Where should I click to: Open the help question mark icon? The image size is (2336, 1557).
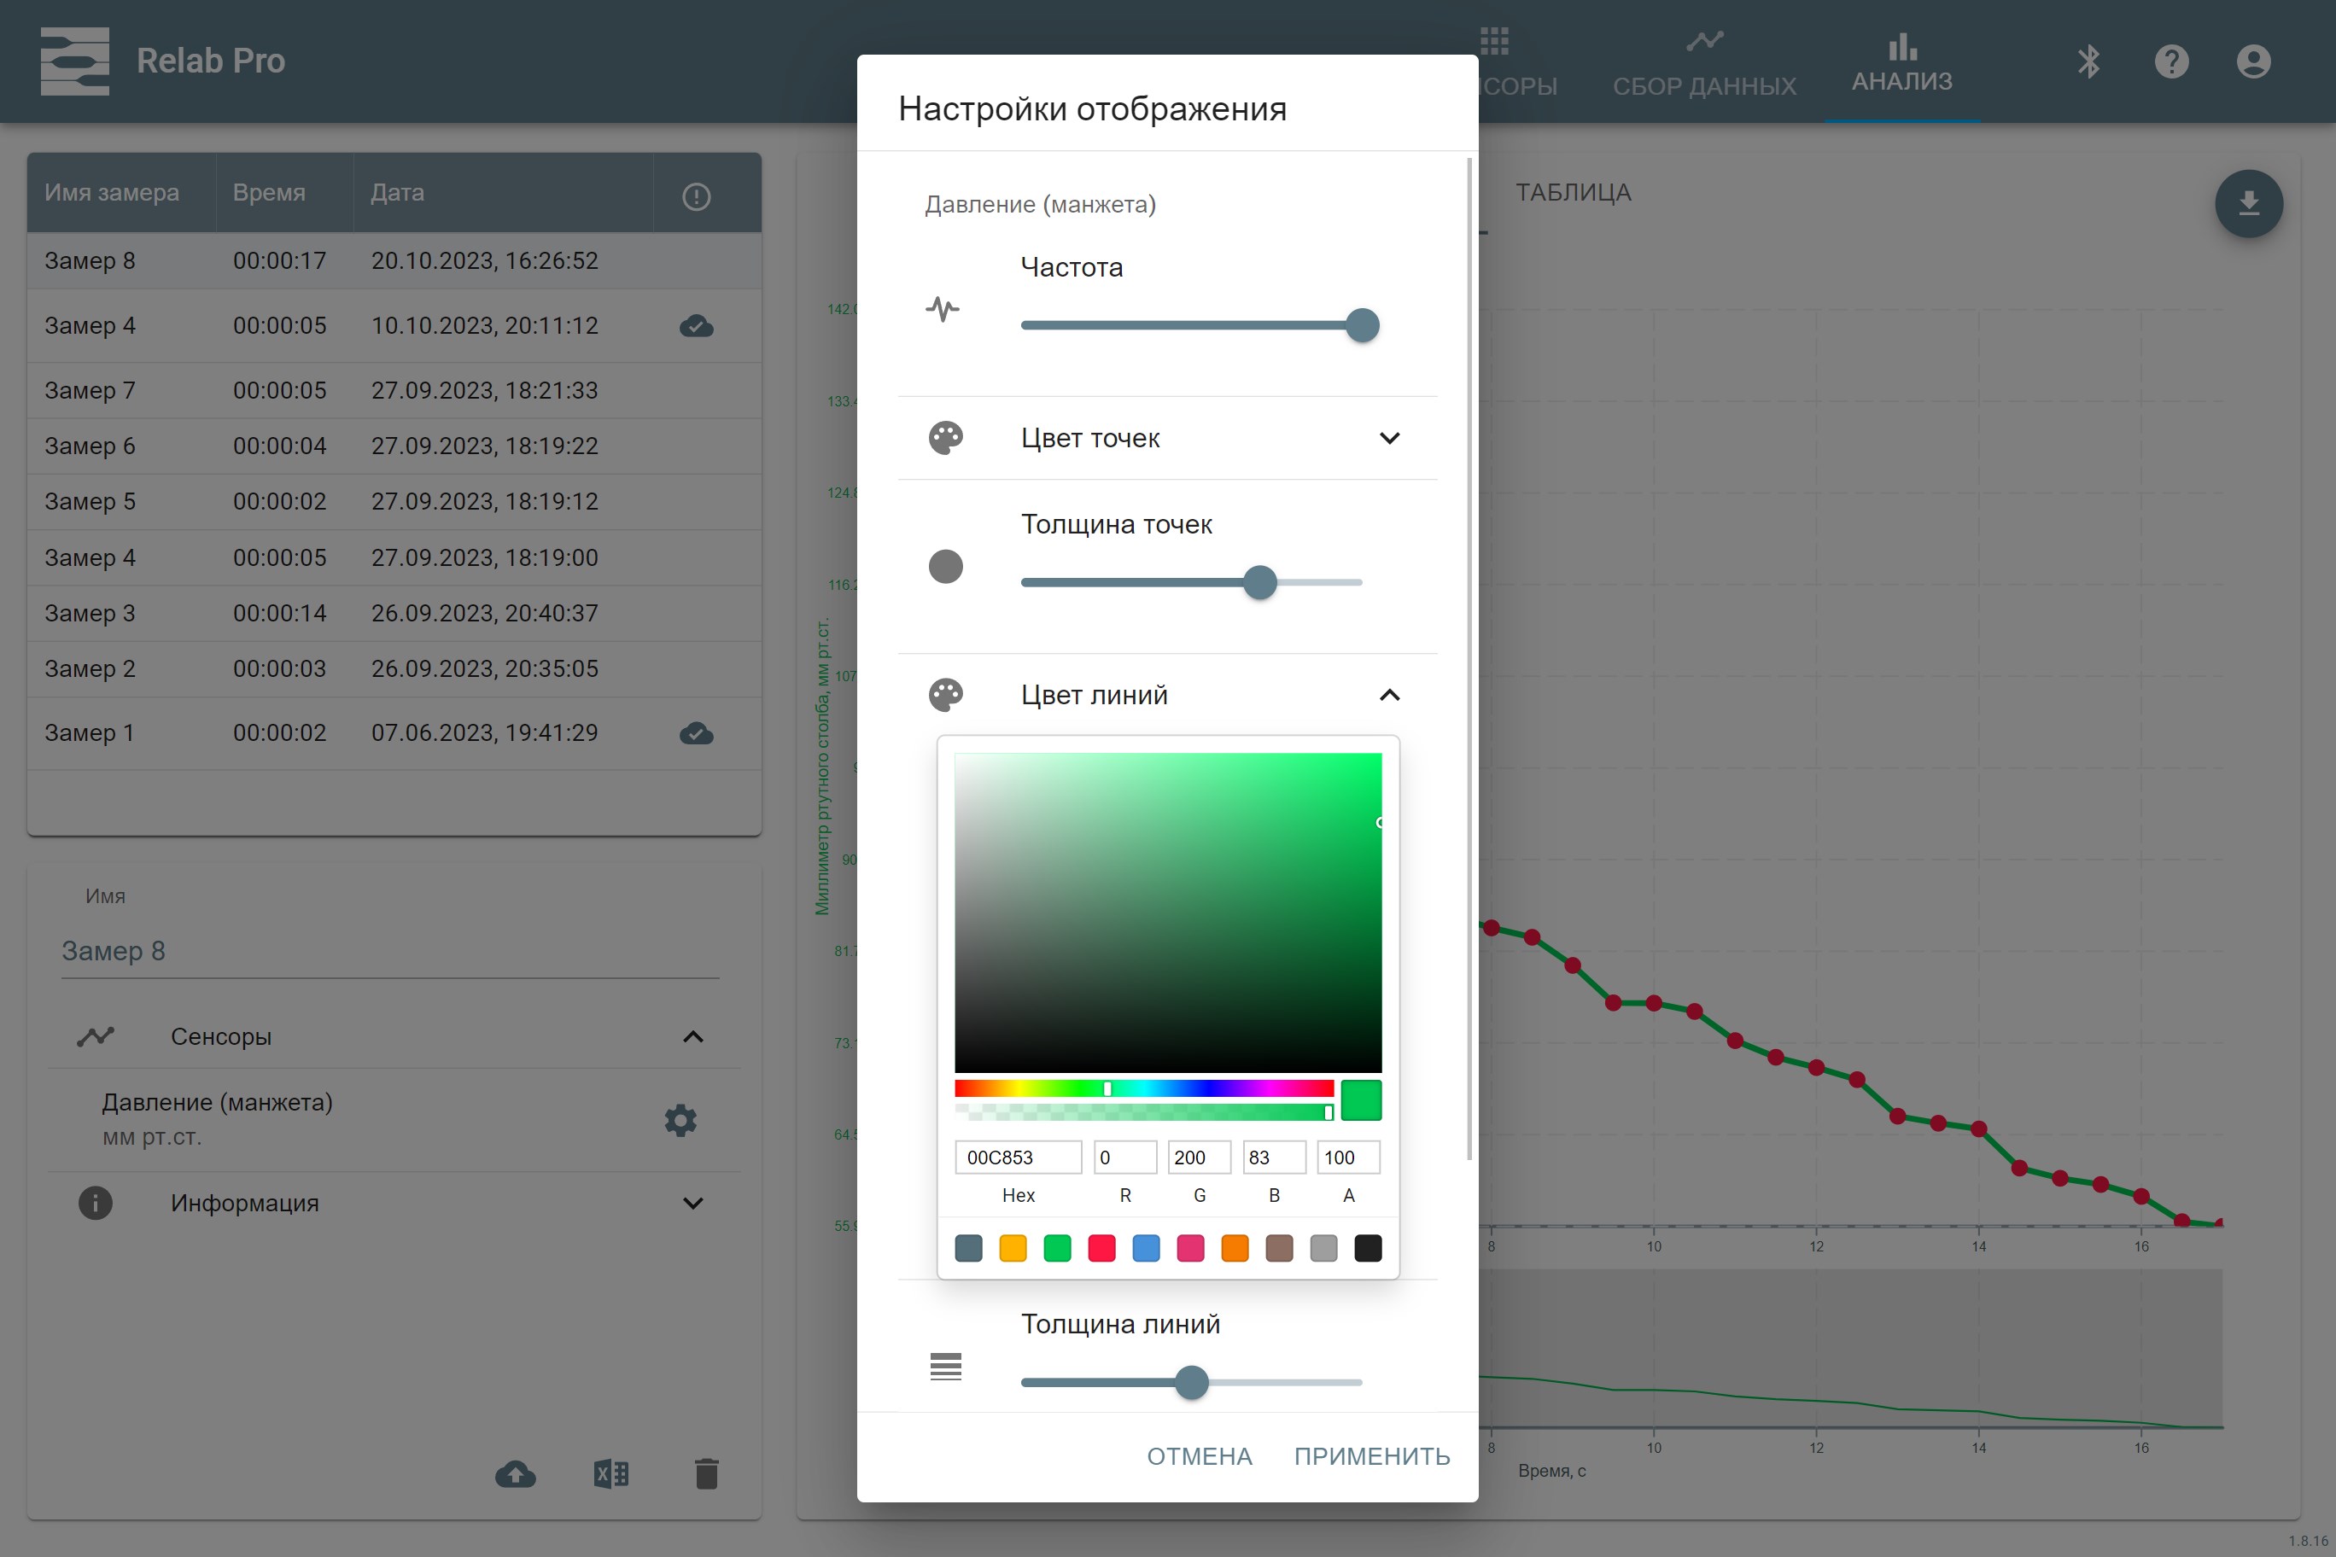2171,61
